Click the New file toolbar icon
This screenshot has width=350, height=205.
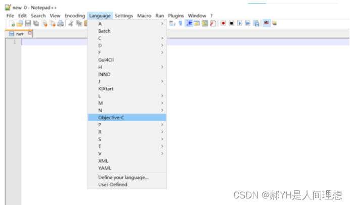pyautogui.click(x=12, y=23)
